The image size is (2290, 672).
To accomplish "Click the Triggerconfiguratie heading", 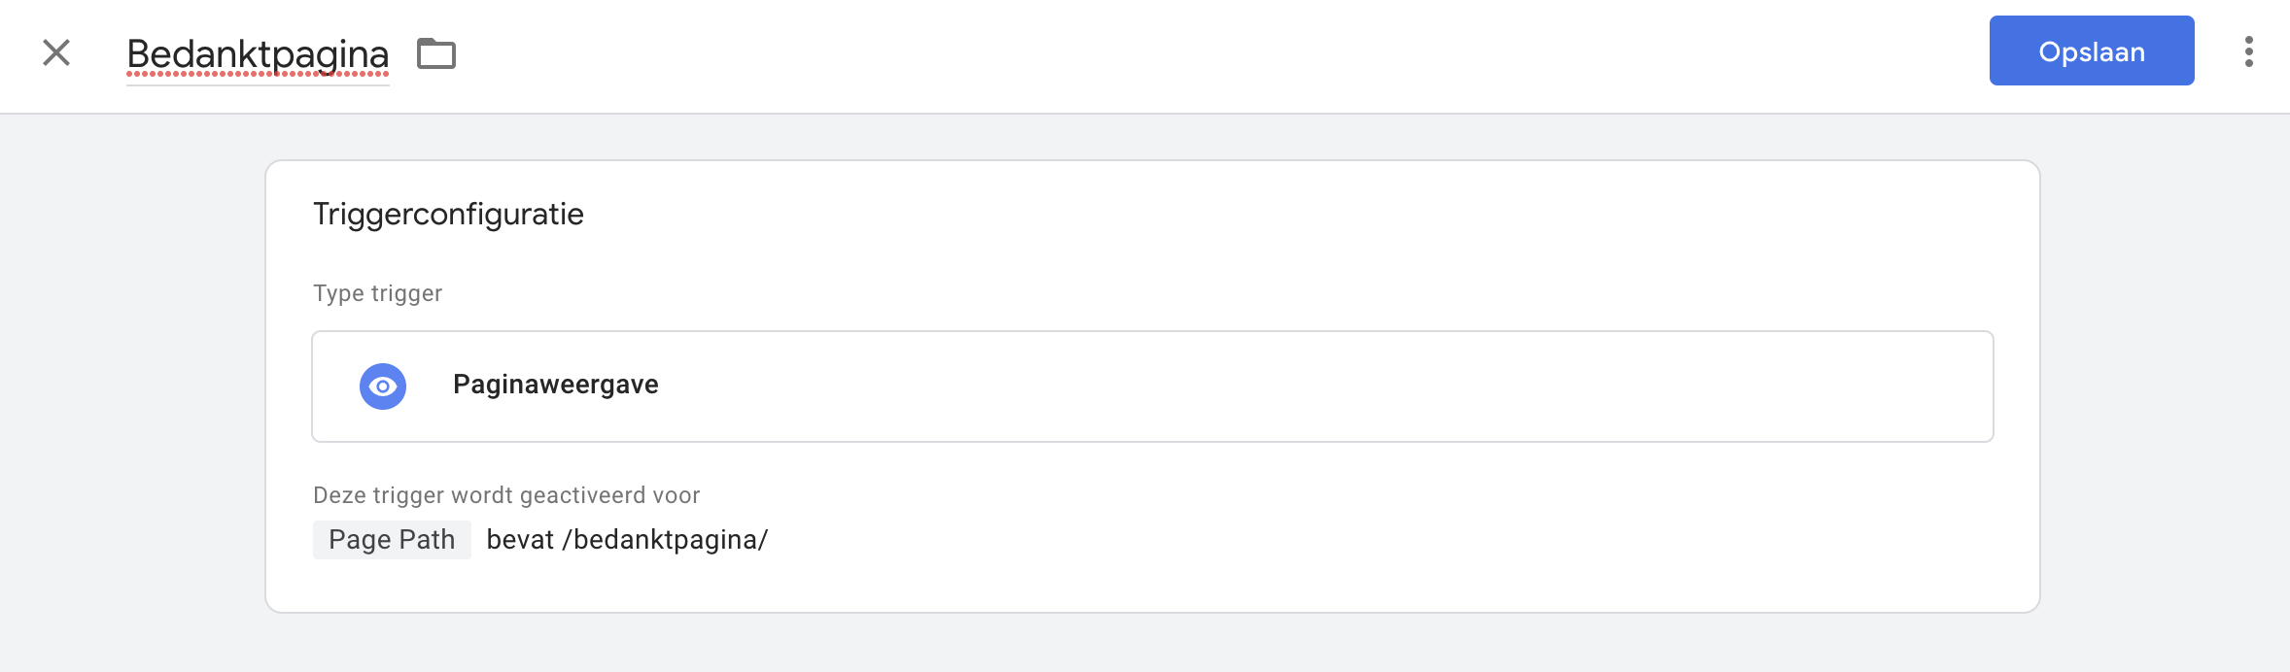I will tap(448, 214).
